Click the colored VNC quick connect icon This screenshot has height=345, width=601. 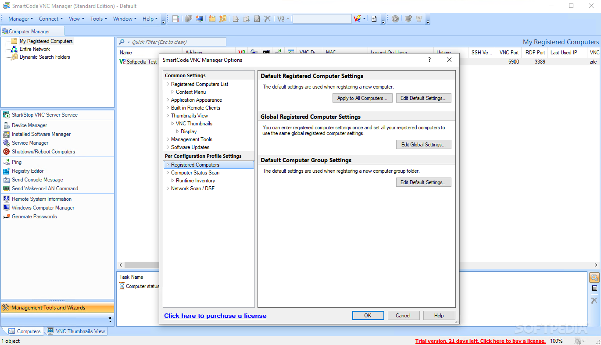tap(357, 19)
